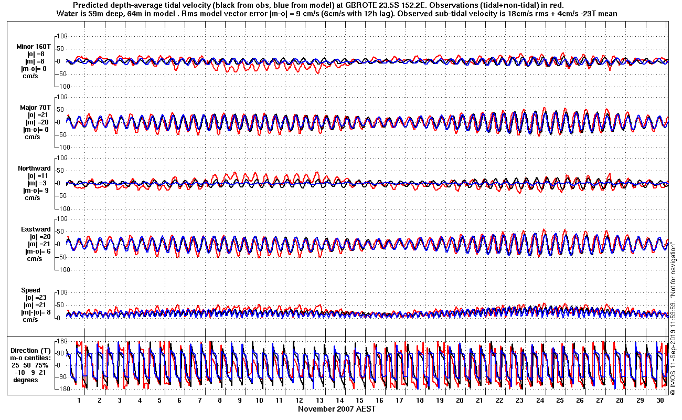Click the -180 tick of Direction panel
Image resolution: width=682 pixels, height=420 pixels.
point(60,389)
